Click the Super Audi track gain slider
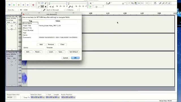The image size is (181, 102). click(12, 26)
